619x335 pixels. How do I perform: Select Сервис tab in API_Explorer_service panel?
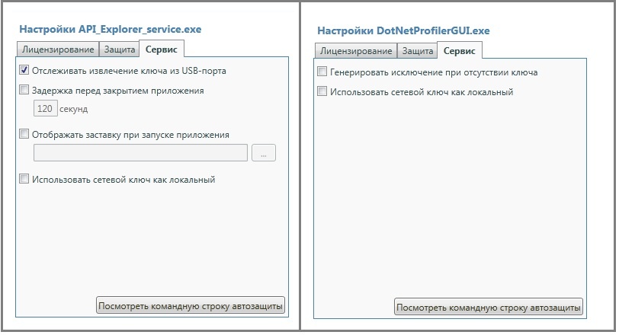(161, 49)
